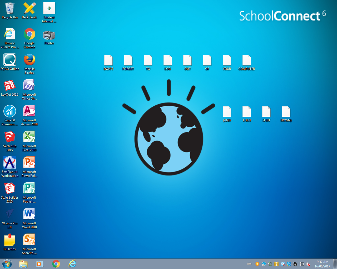
Task: Open the Windows Start menu
Action: [7, 264]
